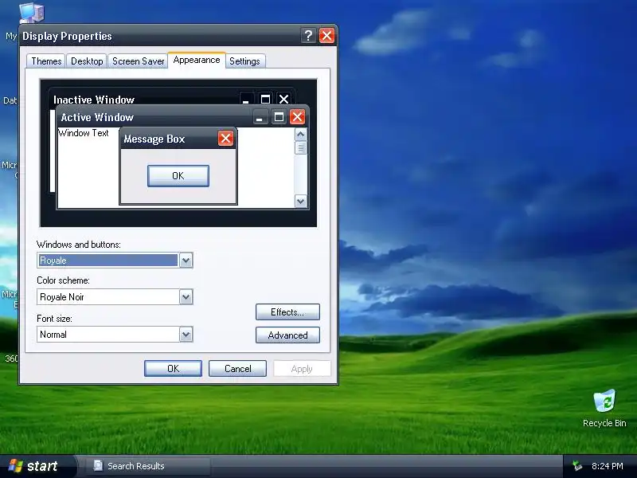Click the Advanced button

coord(287,335)
